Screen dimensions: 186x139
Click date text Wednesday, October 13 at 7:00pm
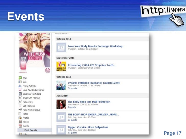(84, 86)
